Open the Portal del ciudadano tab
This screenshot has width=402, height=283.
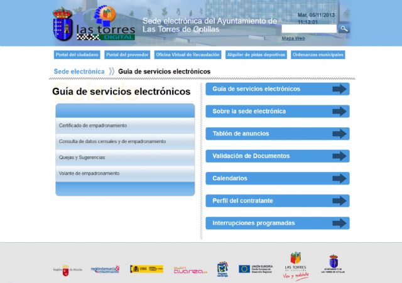[77, 55]
